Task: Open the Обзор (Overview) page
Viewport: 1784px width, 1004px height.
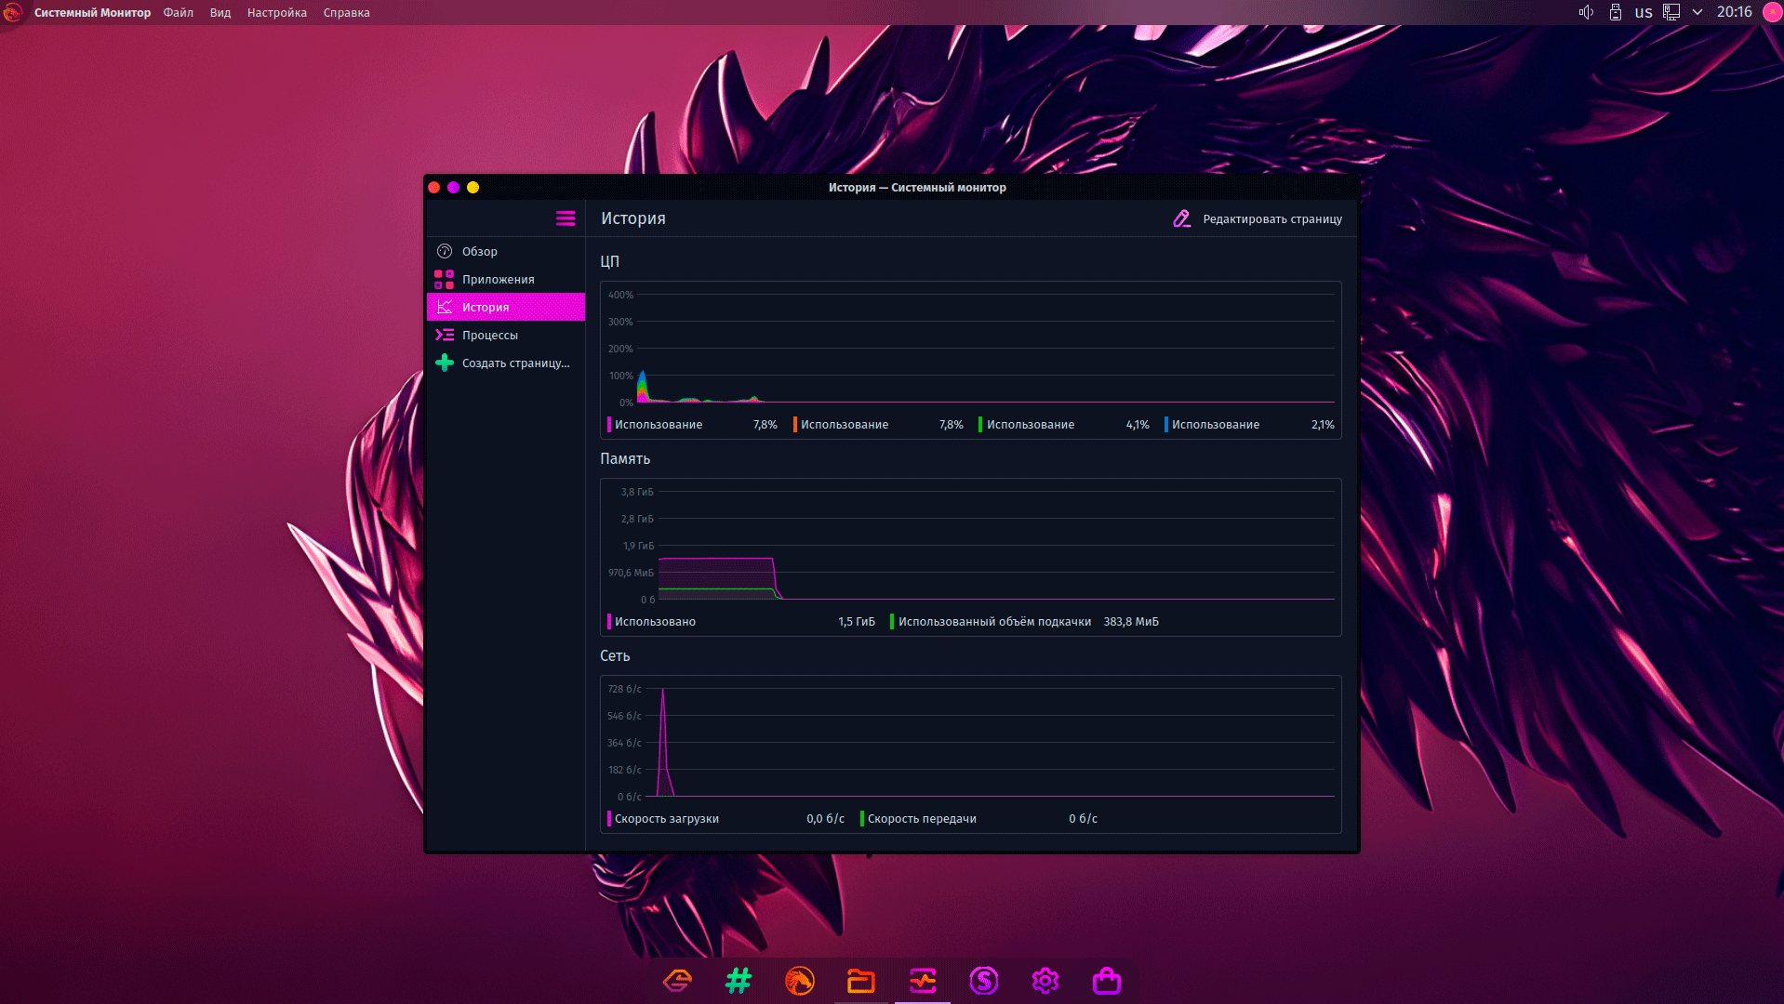Action: coord(479,252)
